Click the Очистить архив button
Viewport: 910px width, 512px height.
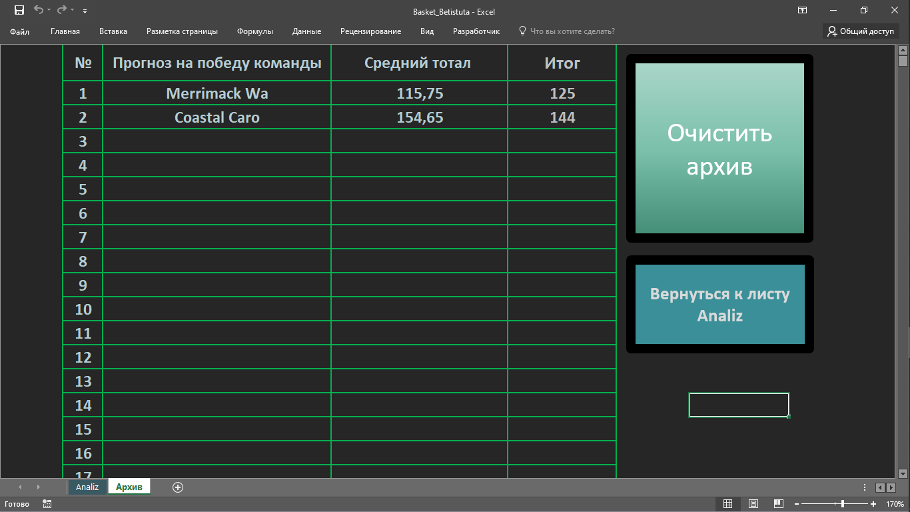point(719,149)
